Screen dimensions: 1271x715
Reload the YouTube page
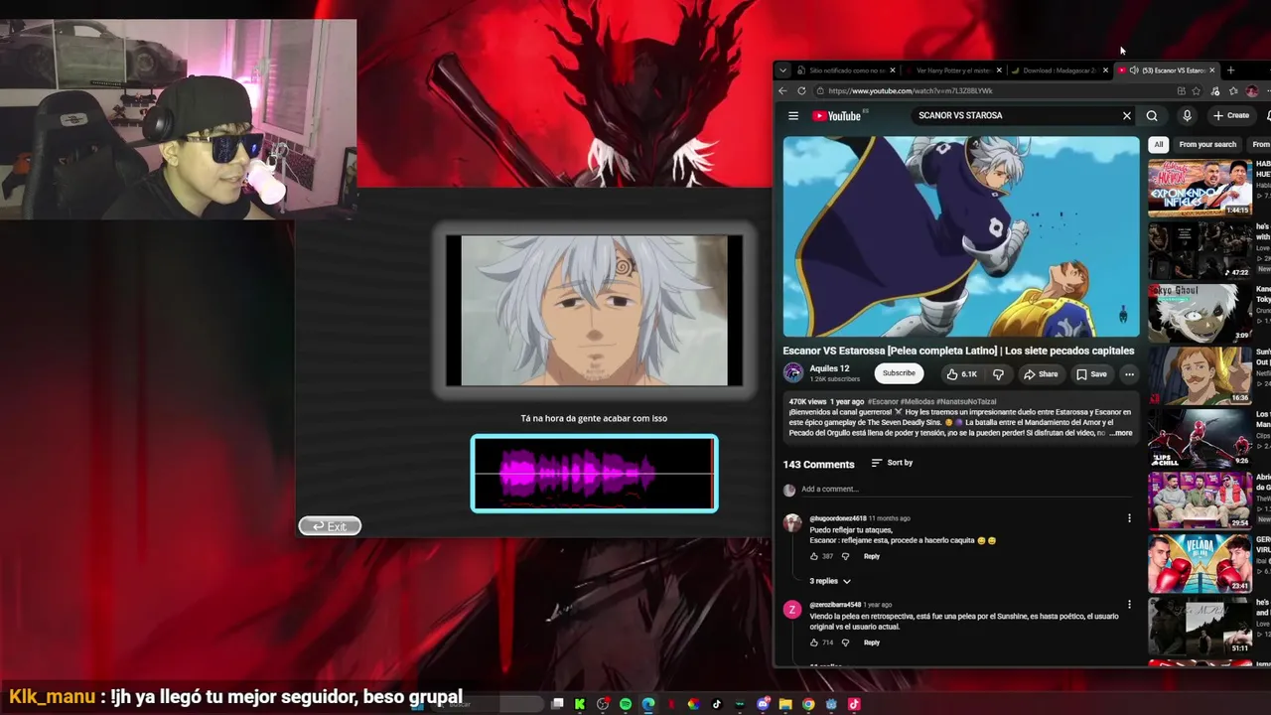tap(801, 91)
